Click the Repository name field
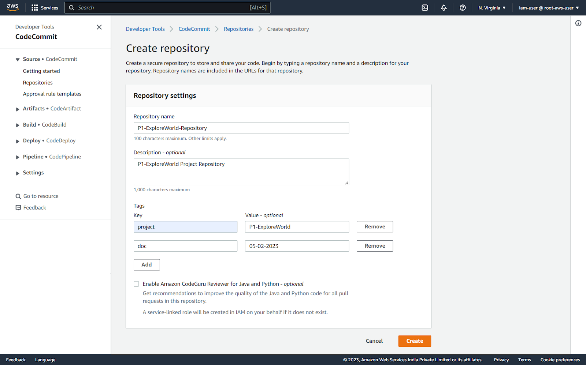This screenshot has height=365, width=586. pos(241,128)
